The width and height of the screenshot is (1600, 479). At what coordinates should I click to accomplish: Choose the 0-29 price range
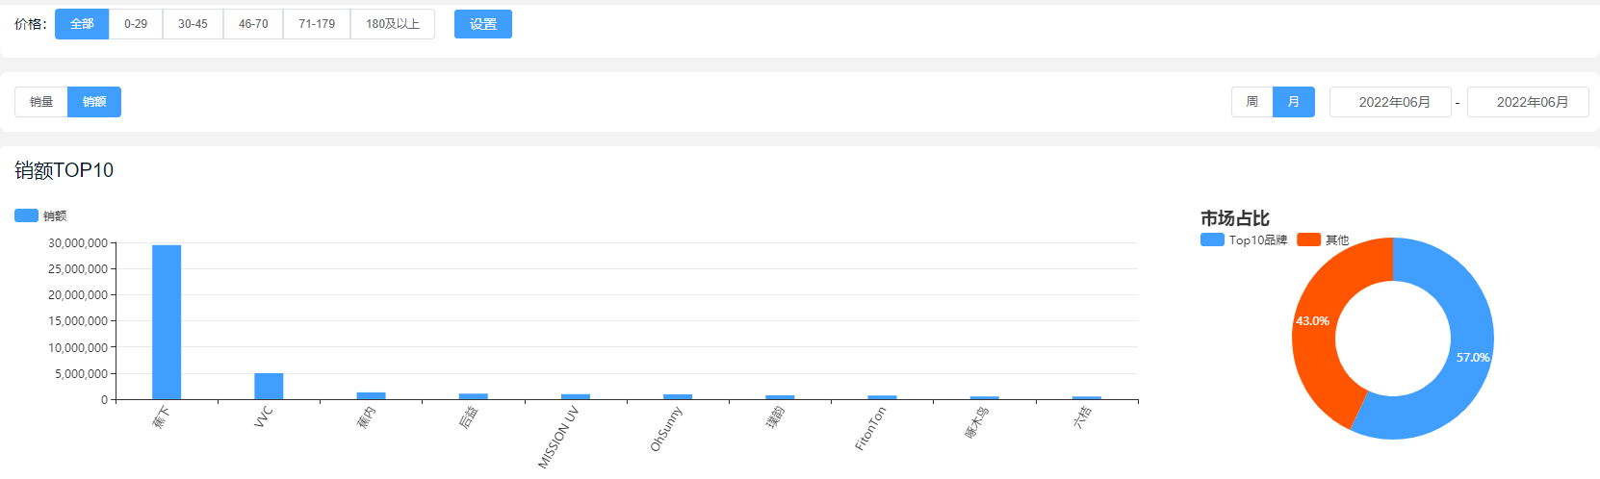tap(136, 24)
